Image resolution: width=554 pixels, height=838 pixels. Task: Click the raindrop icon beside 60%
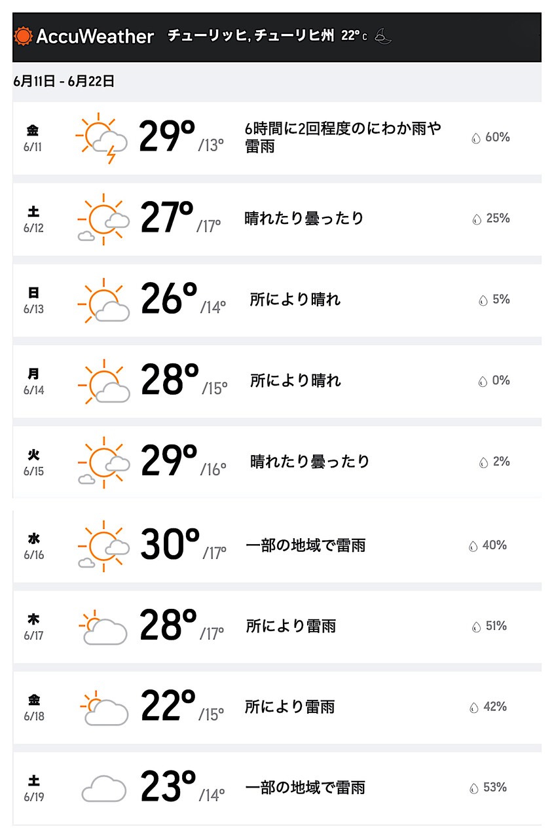[x=476, y=138]
